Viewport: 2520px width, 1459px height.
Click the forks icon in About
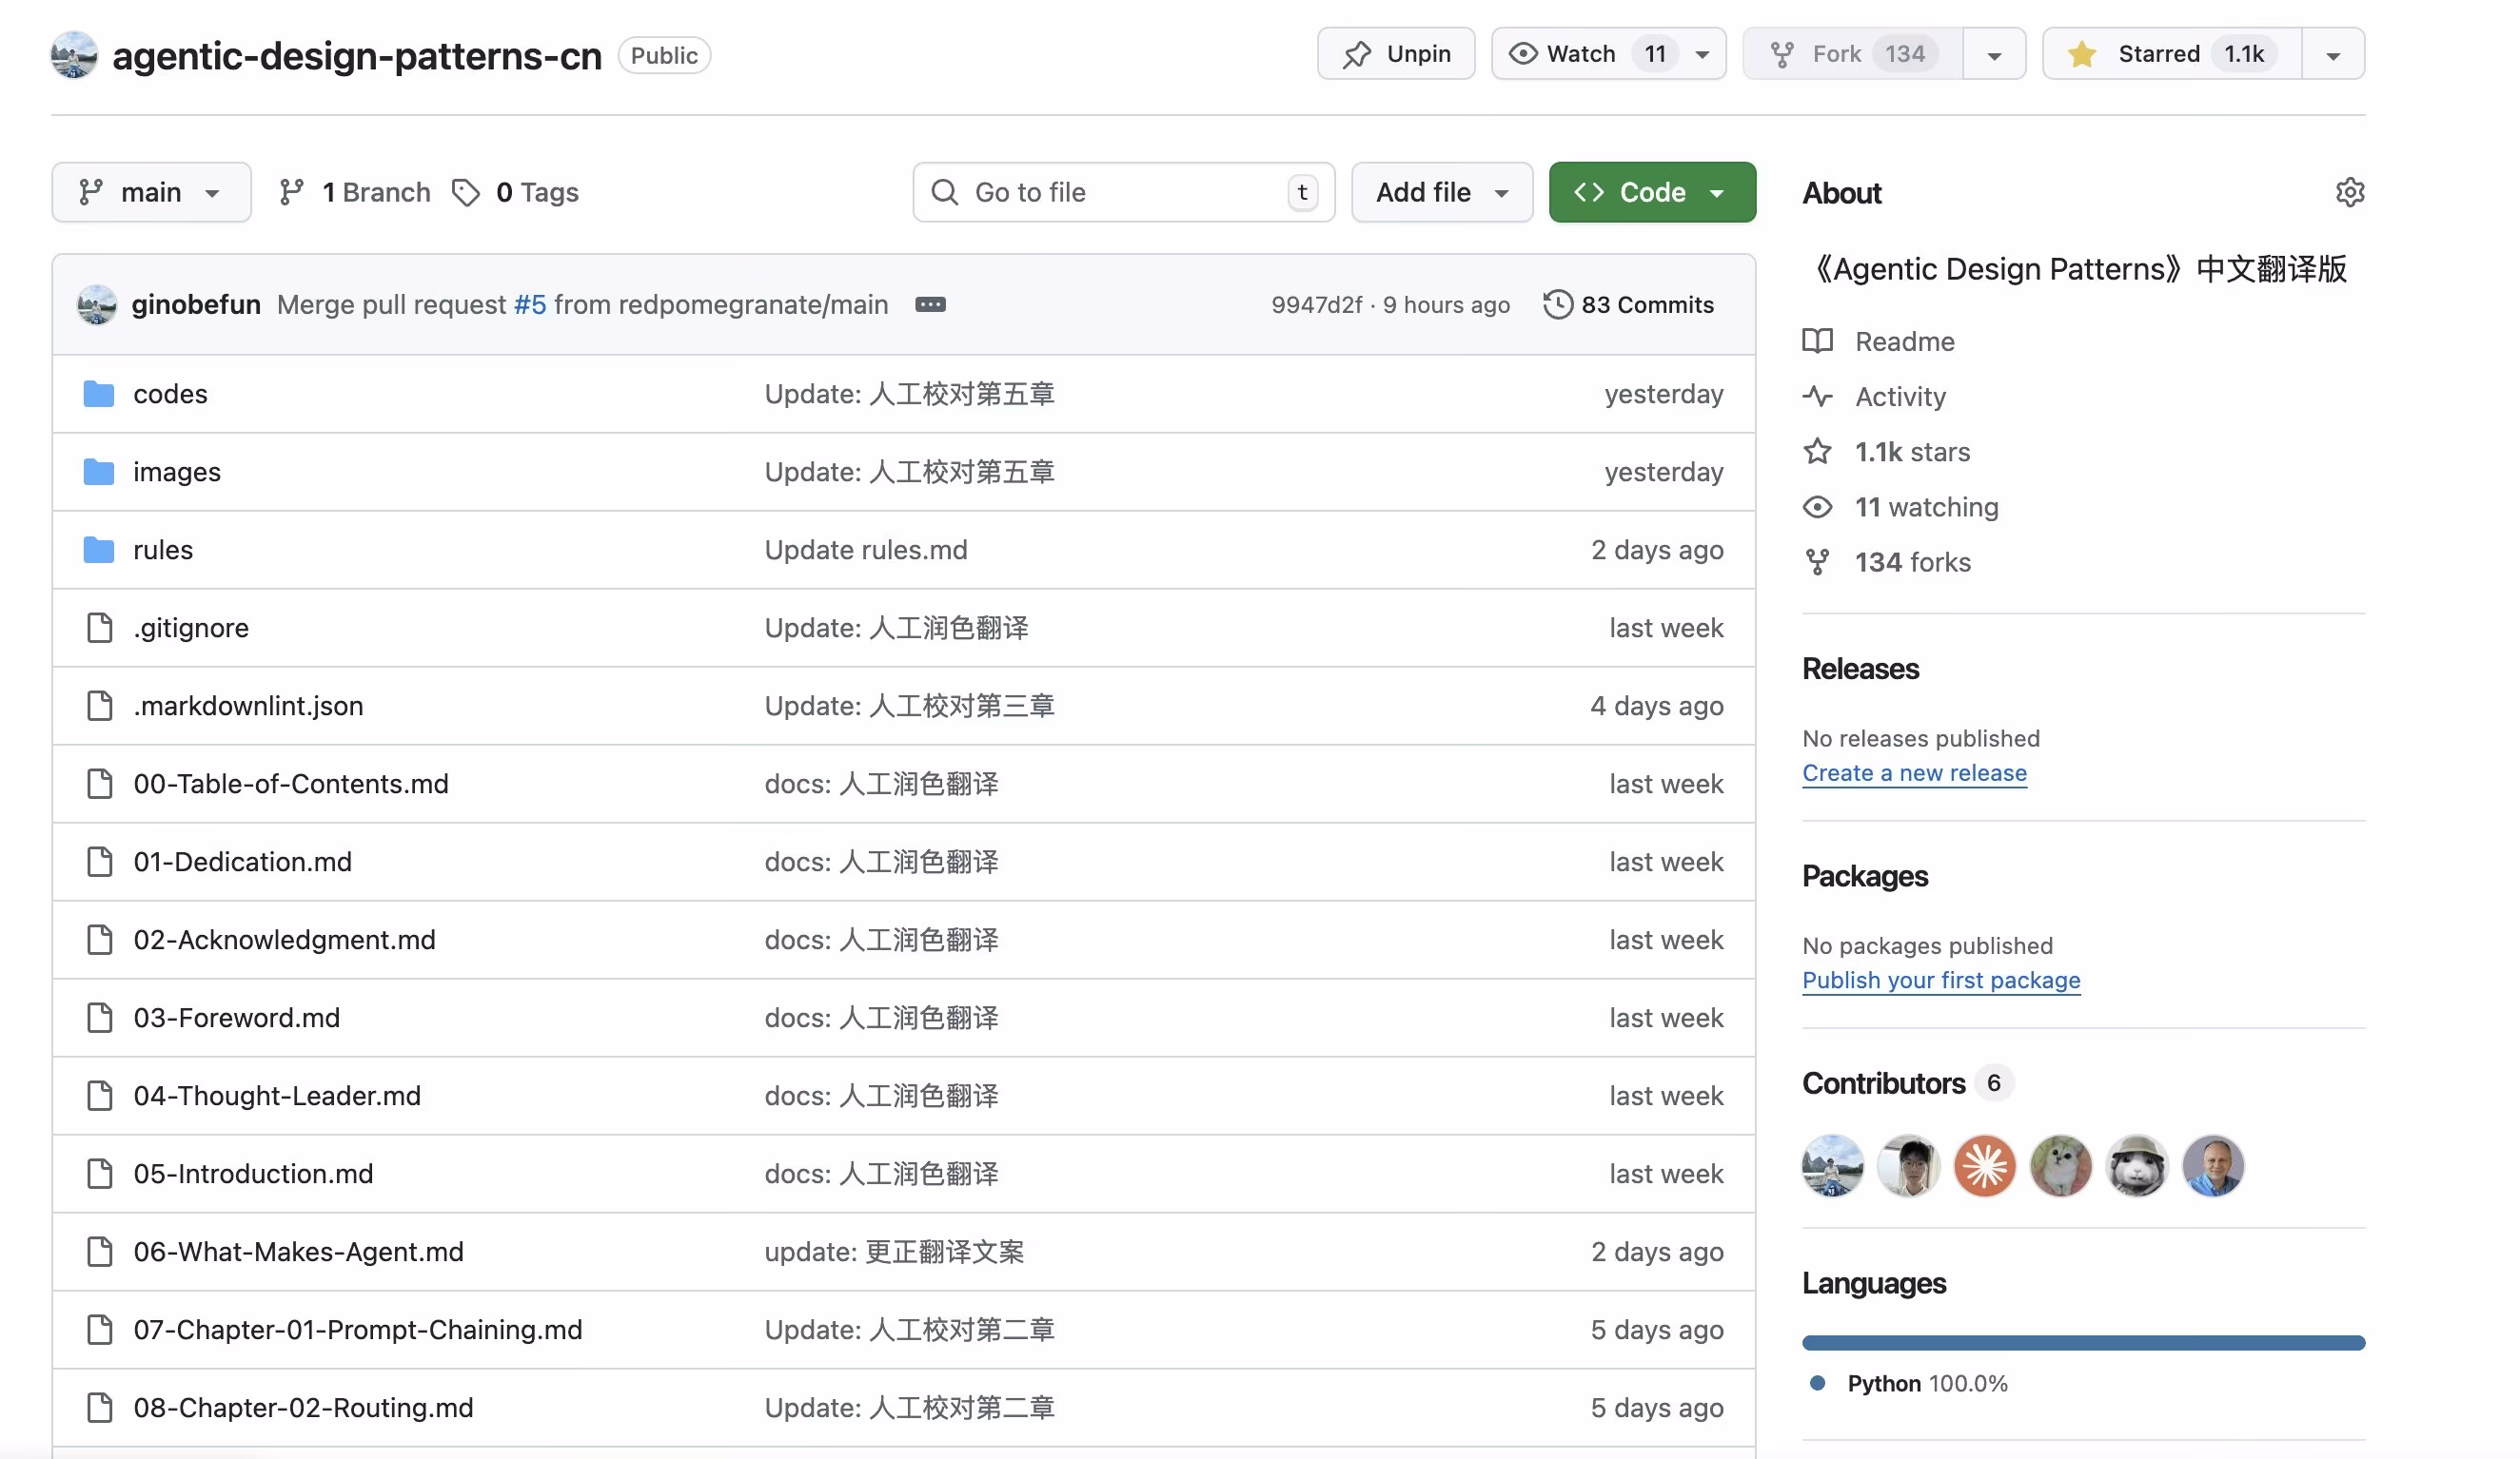click(1817, 563)
